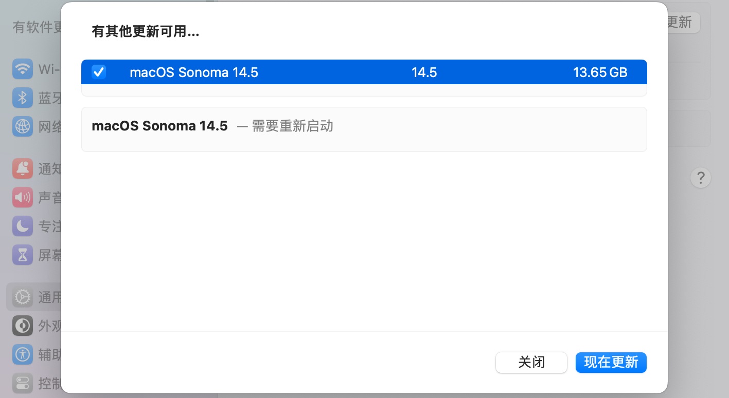The height and width of the screenshot is (398, 729).
Task: Click the Wi-Fi icon in sidebar
Action: (x=23, y=69)
